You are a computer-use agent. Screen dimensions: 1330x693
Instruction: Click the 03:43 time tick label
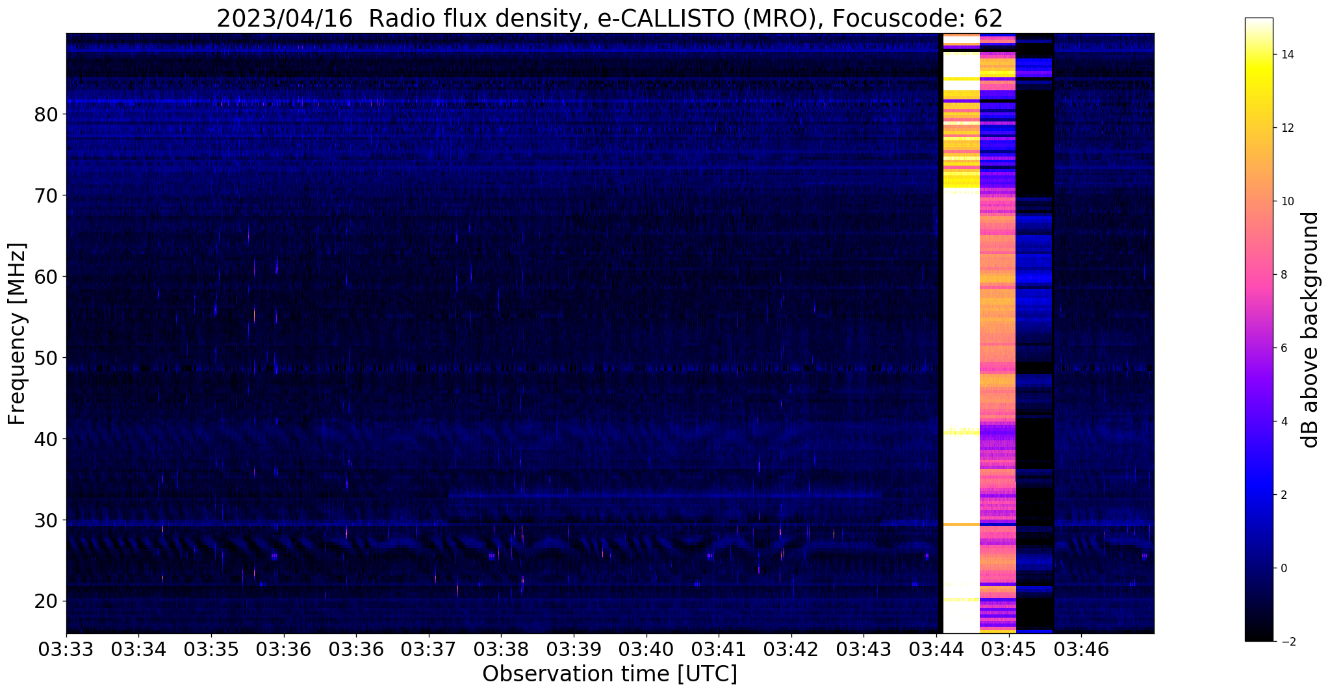863,649
